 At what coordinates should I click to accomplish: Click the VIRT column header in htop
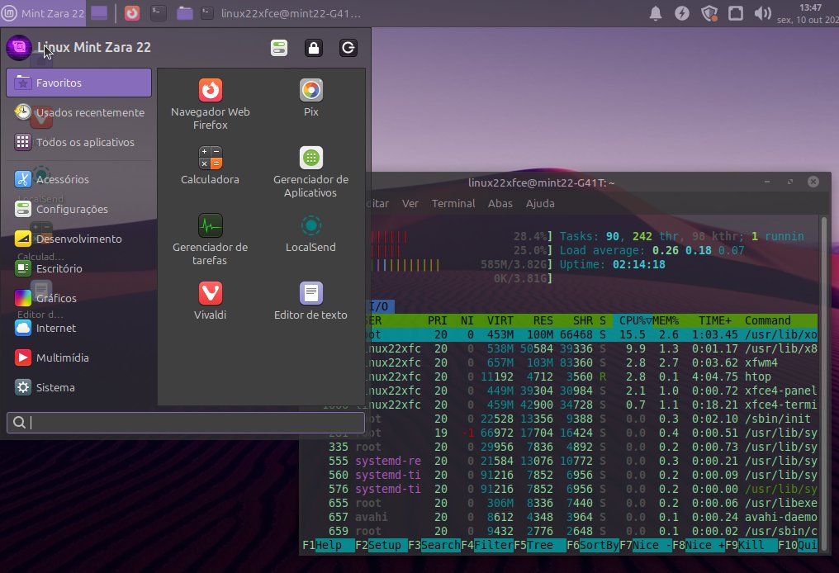[x=500, y=320]
